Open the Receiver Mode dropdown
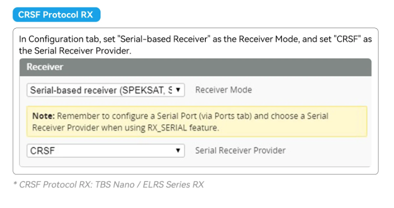Image resolution: width=394 pixels, height=208 pixels. 106,90
